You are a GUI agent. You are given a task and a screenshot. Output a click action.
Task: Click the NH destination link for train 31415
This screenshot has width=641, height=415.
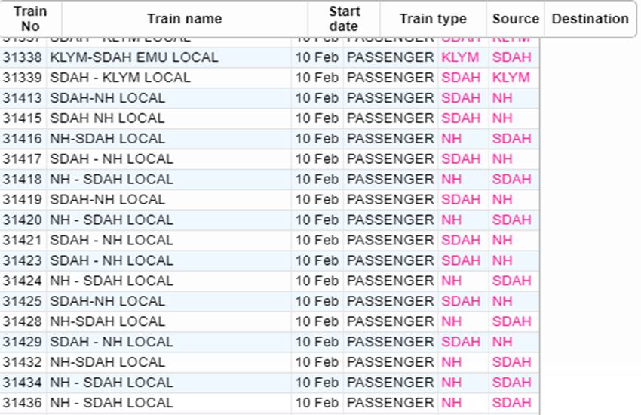point(502,118)
